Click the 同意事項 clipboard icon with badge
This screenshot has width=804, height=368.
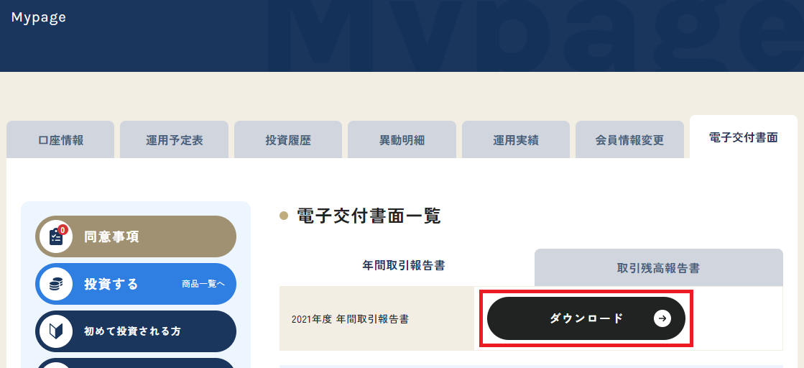(x=56, y=236)
